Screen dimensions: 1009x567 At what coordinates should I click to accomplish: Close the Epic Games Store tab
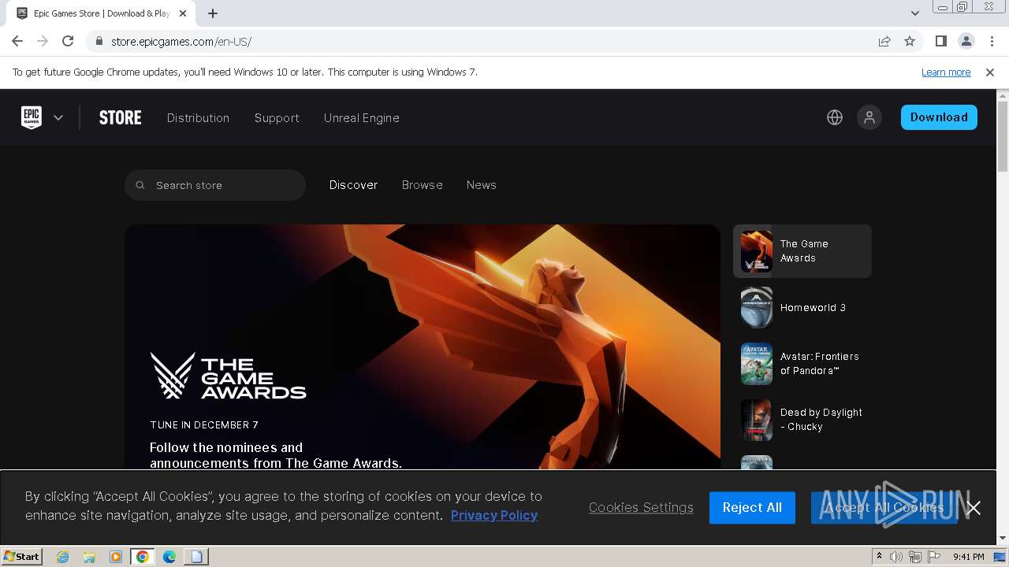coord(184,13)
